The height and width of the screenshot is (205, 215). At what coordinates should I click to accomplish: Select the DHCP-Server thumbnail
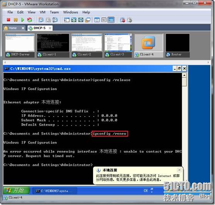tap(20, 45)
